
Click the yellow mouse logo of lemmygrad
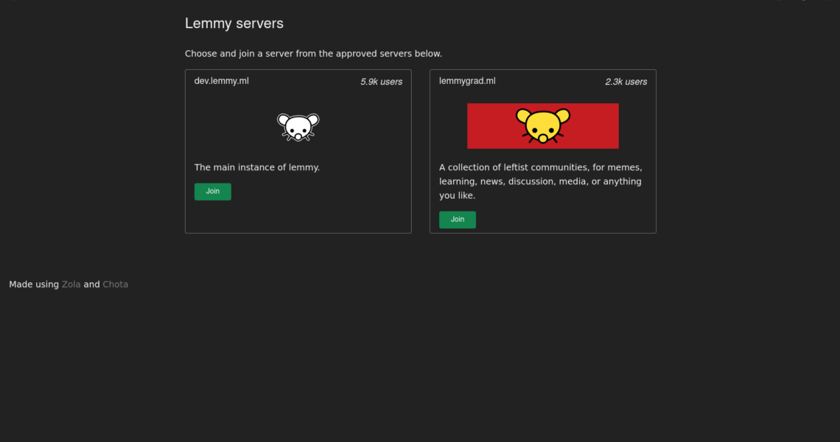point(542,125)
